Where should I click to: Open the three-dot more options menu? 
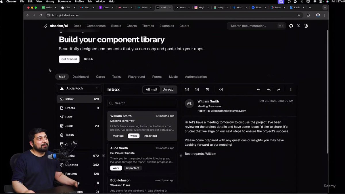[291, 90]
